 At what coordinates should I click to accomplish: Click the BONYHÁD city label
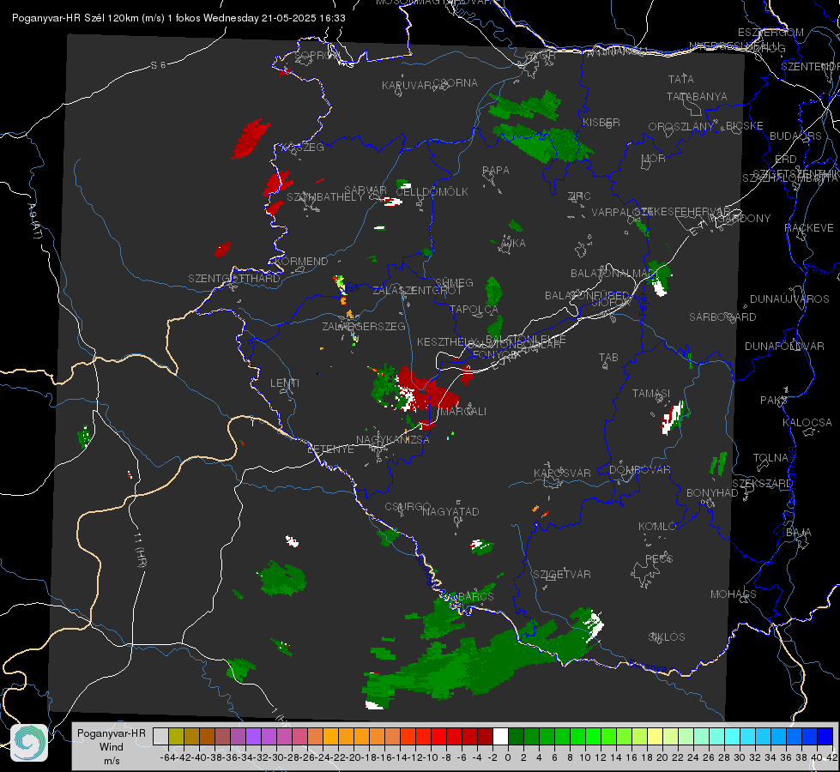[x=712, y=492]
